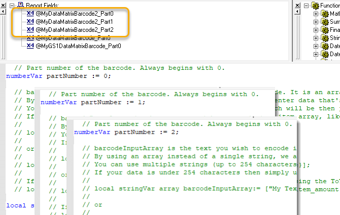Close the Functions tree pane
The height and width of the screenshot is (215, 340).
coord(297,5)
